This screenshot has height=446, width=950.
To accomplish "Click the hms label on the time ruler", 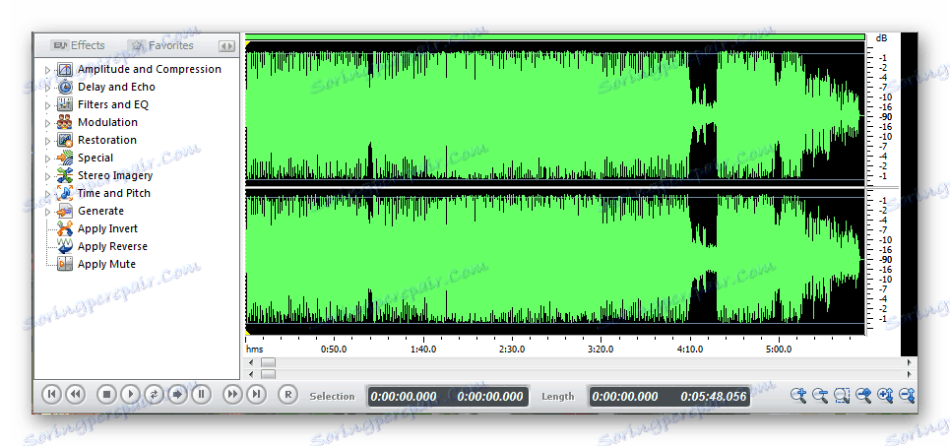I will (254, 350).
